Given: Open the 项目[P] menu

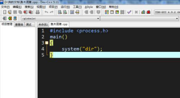Looking at the screenshot, I should click(x=53, y=7).
